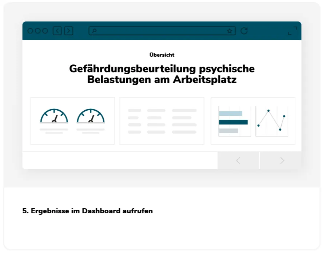Click the horizontal bar chart
322x253 pixels.
tap(235, 121)
